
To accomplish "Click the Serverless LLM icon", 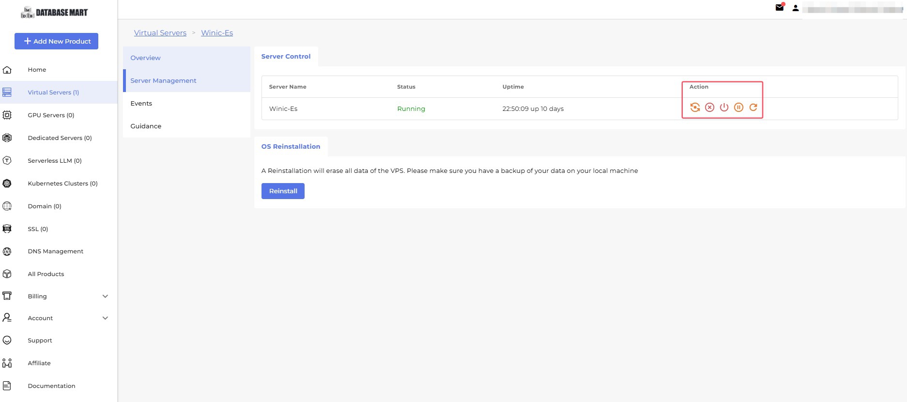I will click(7, 160).
